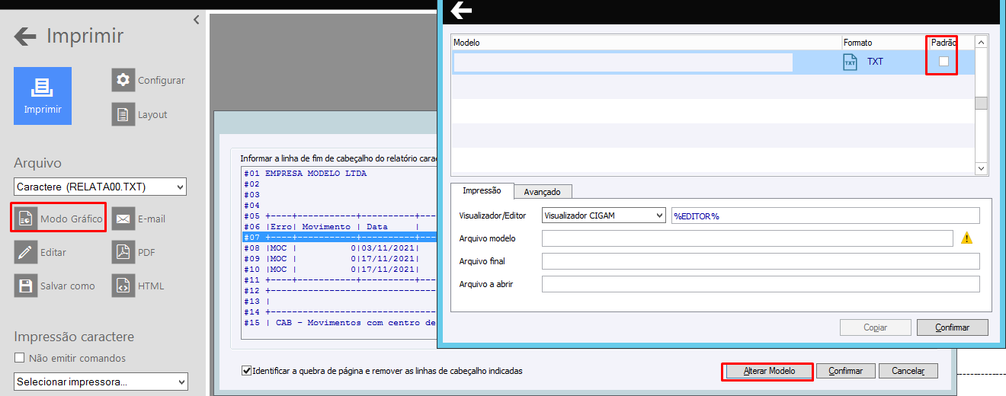Select line #11 separator row
The width and height of the screenshot is (1006, 396).
click(x=338, y=279)
